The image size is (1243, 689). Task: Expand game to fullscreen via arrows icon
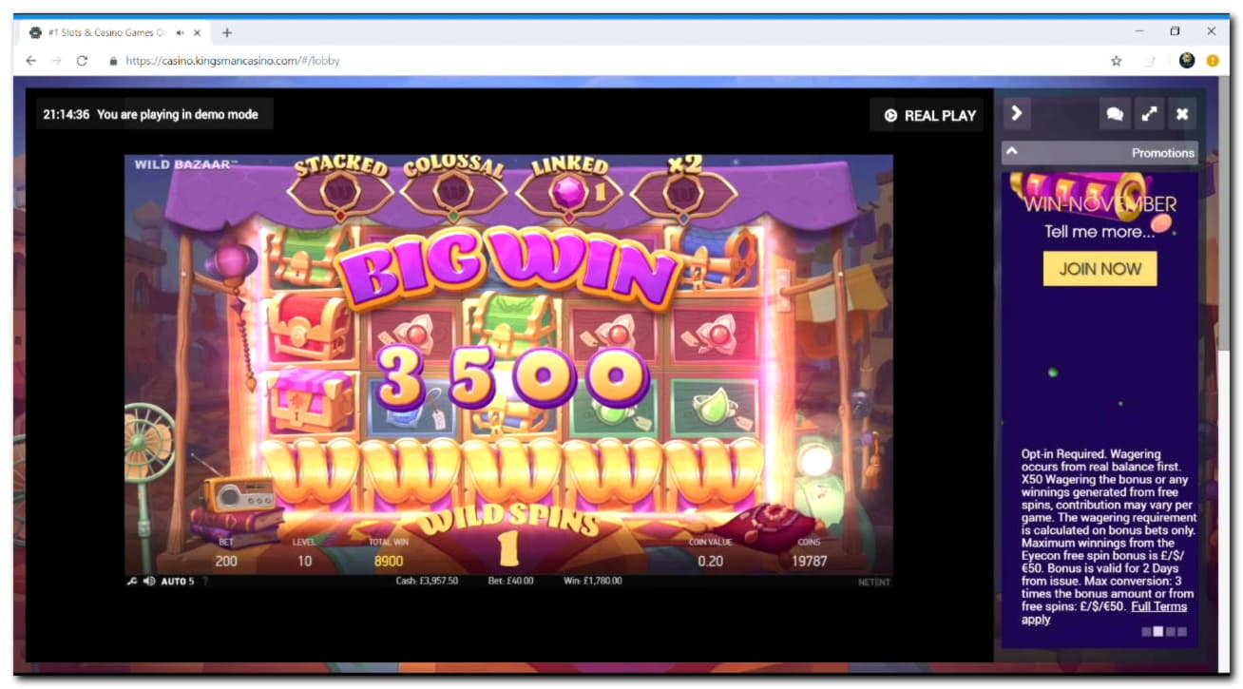(x=1149, y=114)
